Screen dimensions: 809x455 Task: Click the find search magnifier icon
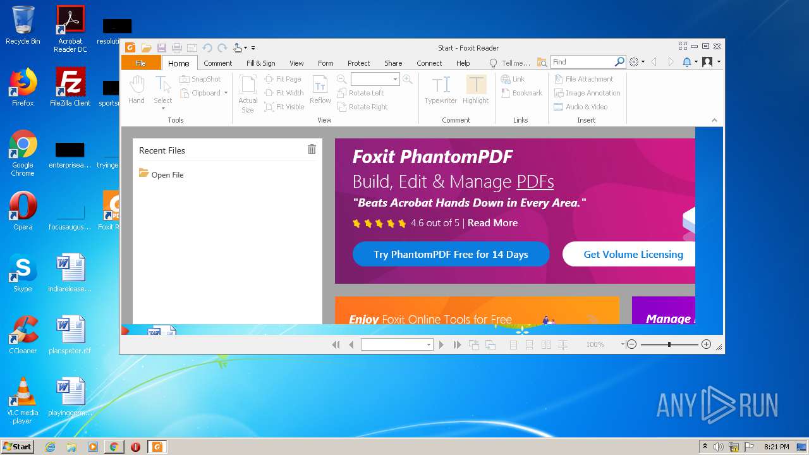[619, 62]
